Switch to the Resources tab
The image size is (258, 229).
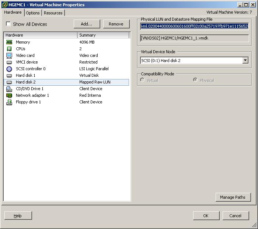pyautogui.click(x=53, y=13)
